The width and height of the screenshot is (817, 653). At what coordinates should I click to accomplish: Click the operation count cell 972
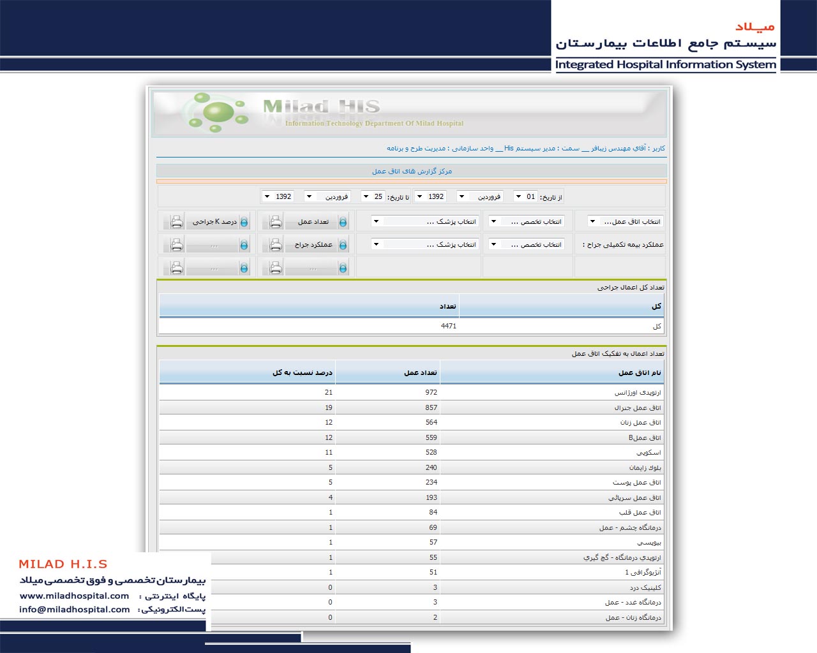click(431, 392)
